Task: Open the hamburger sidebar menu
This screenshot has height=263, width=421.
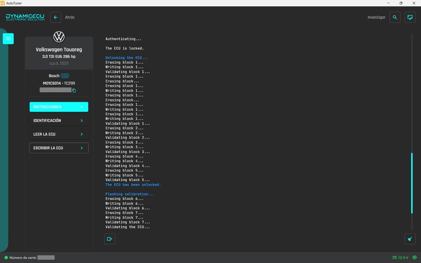Action: click(8, 39)
